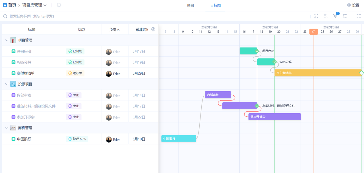Select the 甘特图 tab
This screenshot has width=364, height=173.
[x=215, y=5]
